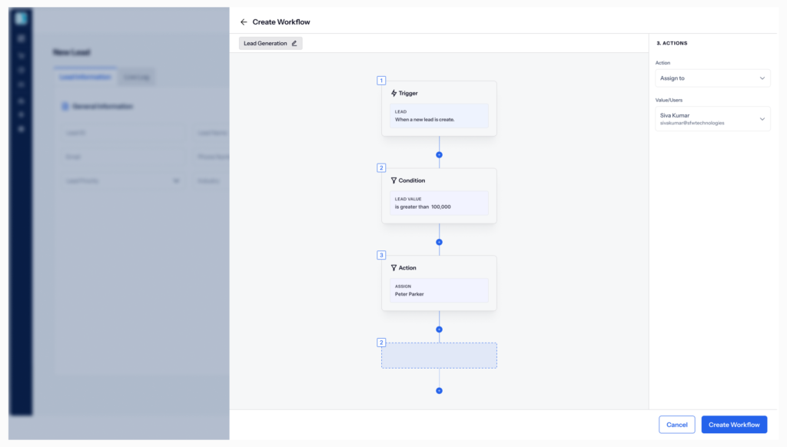Click the LEAD VALUE label
Image resolution: width=787 pixels, height=447 pixels.
tap(408, 199)
